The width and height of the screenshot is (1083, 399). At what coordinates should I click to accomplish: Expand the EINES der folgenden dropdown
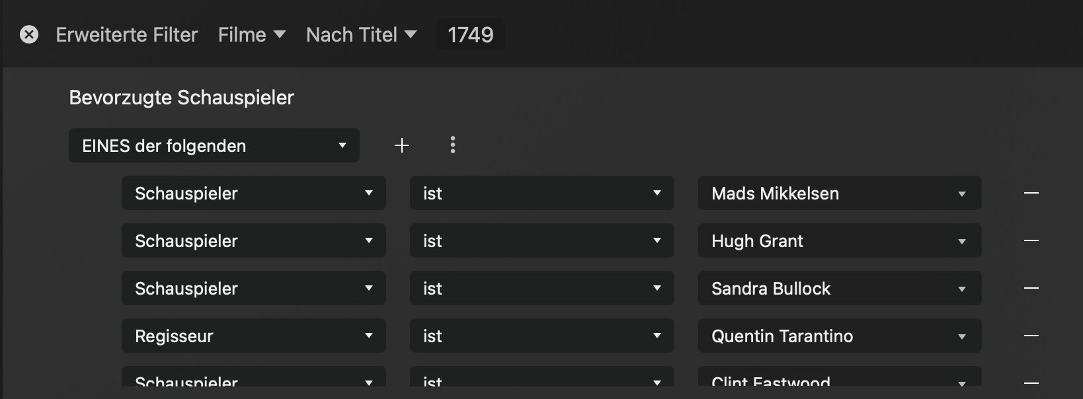pyautogui.click(x=214, y=145)
